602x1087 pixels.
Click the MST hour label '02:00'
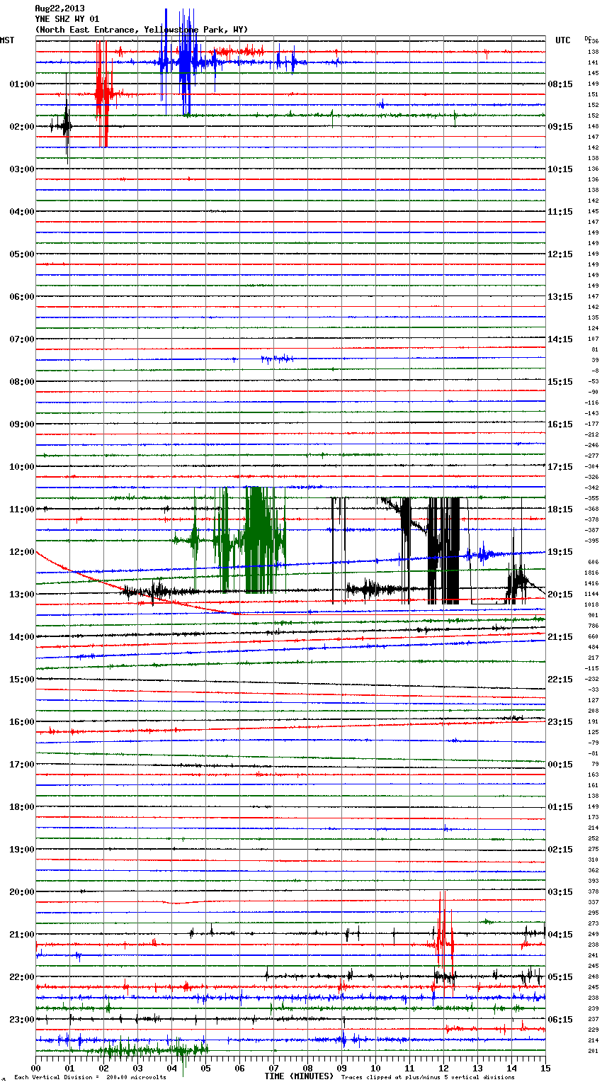click(22, 127)
